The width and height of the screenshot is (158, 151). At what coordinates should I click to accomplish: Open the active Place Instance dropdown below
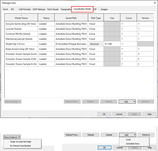click(x=12, y=137)
